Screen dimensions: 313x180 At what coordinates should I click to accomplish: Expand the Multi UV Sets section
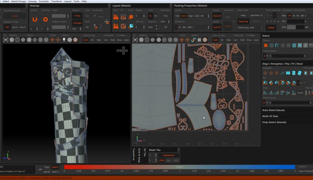[x=270, y=116]
